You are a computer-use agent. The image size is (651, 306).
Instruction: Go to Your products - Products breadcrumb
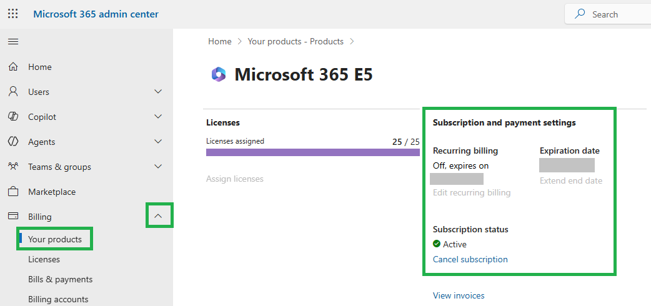click(x=296, y=41)
